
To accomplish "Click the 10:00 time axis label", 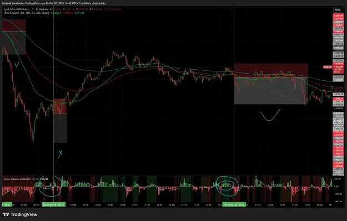I will tap(73, 205).
